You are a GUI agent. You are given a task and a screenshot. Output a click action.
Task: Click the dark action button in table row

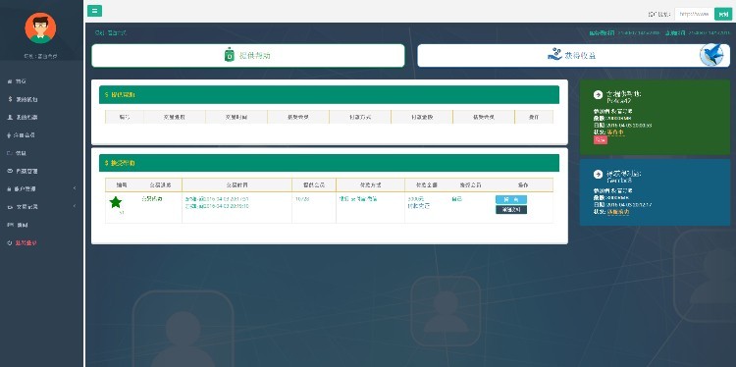511,210
